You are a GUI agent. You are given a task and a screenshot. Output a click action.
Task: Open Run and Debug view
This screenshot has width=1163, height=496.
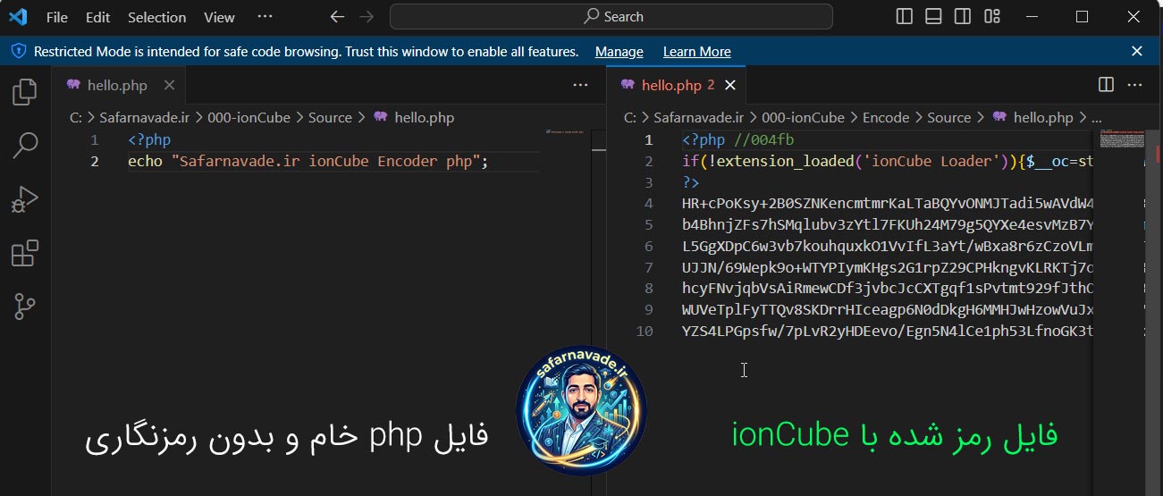(x=25, y=199)
